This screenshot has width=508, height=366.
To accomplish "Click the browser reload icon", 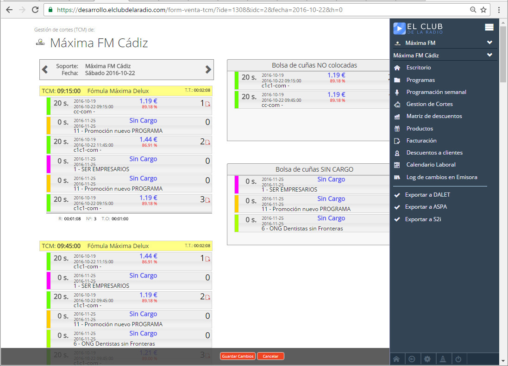I will tap(35, 10).
